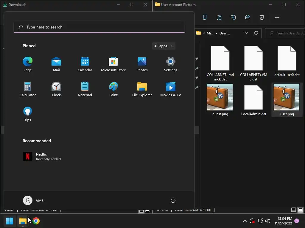Open the VM6 user account menu
305x228 pixels.
point(33,200)
